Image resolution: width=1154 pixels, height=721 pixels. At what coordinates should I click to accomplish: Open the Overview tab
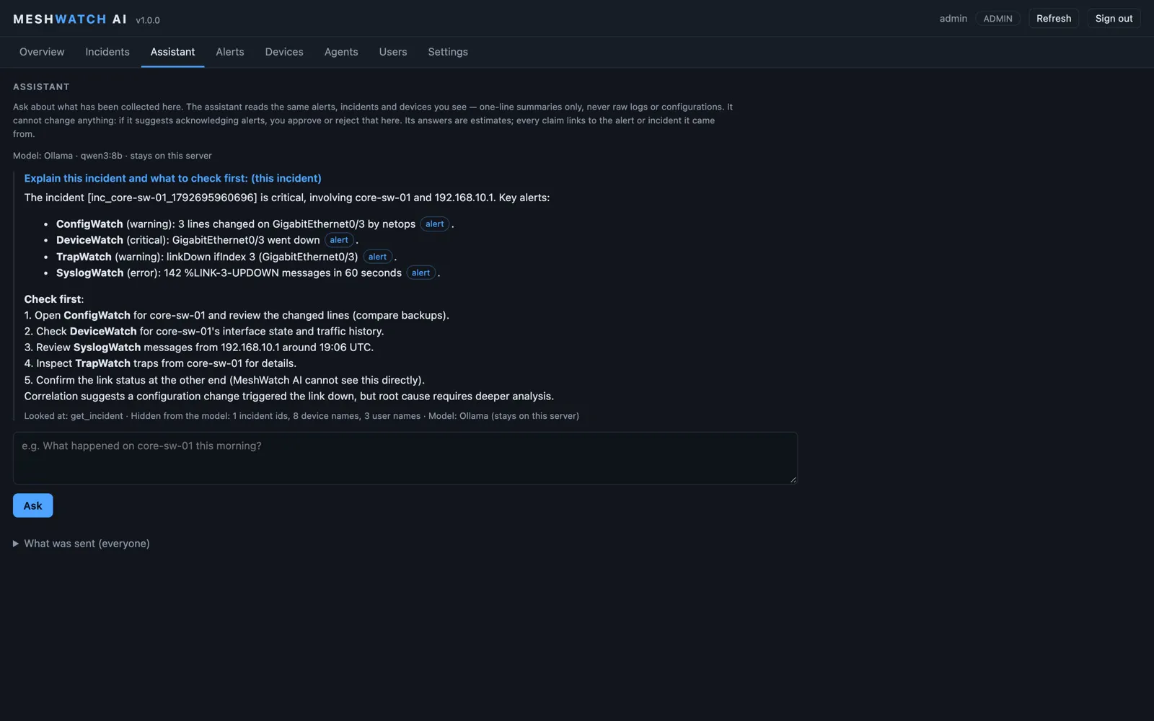coord(42,52)
